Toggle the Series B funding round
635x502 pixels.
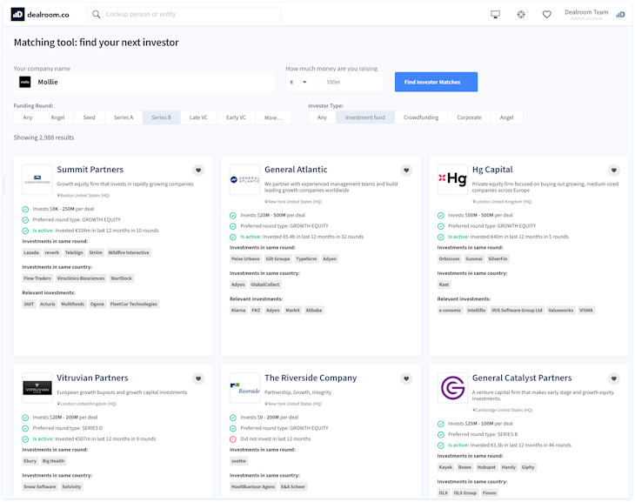[161, 117]
